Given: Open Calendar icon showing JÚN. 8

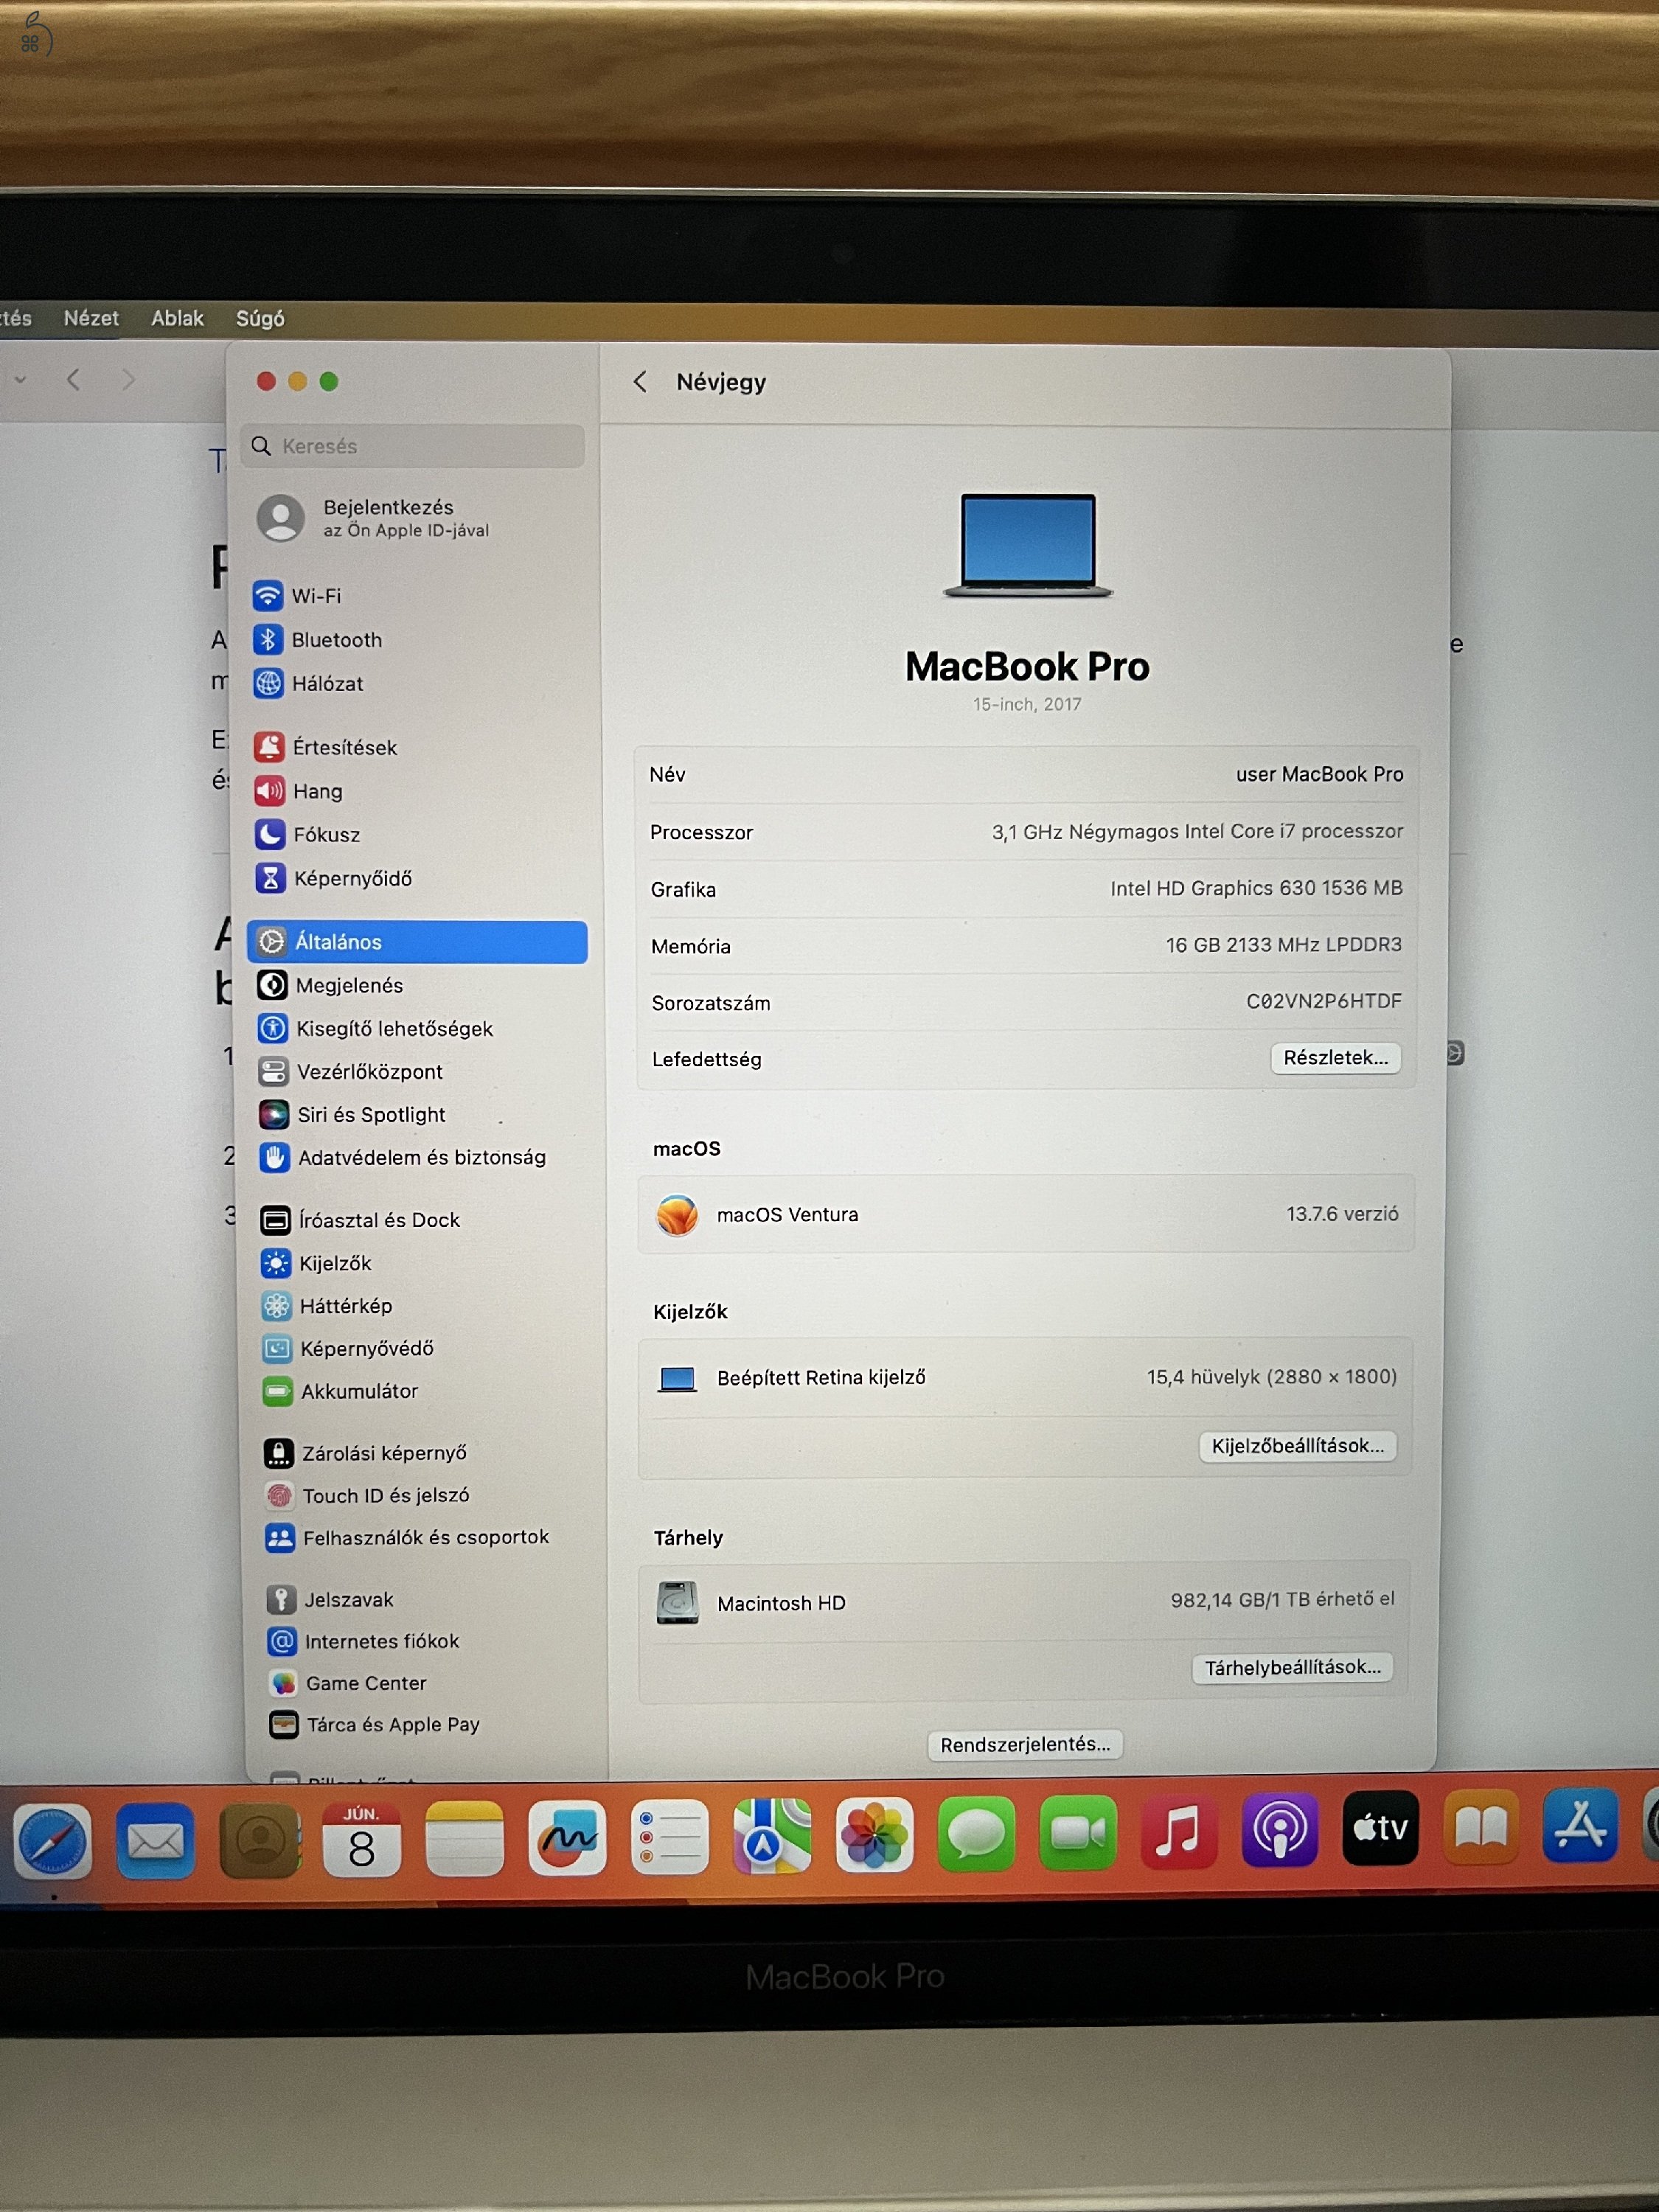Looking at the screenshot, I should tap(362, 1840).
